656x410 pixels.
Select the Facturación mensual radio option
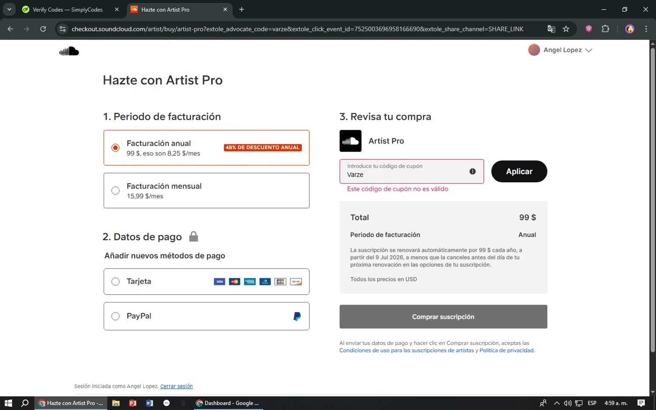[115, 191]
